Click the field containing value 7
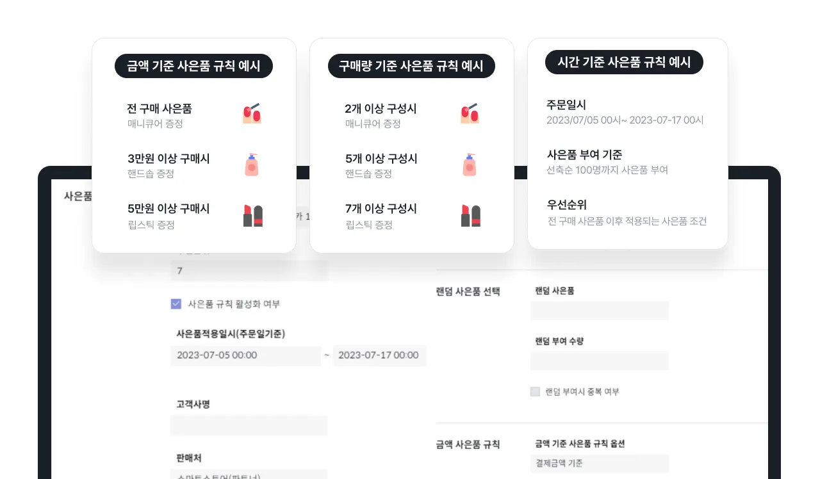The image size is (836, 479). [x=249, y=271]
